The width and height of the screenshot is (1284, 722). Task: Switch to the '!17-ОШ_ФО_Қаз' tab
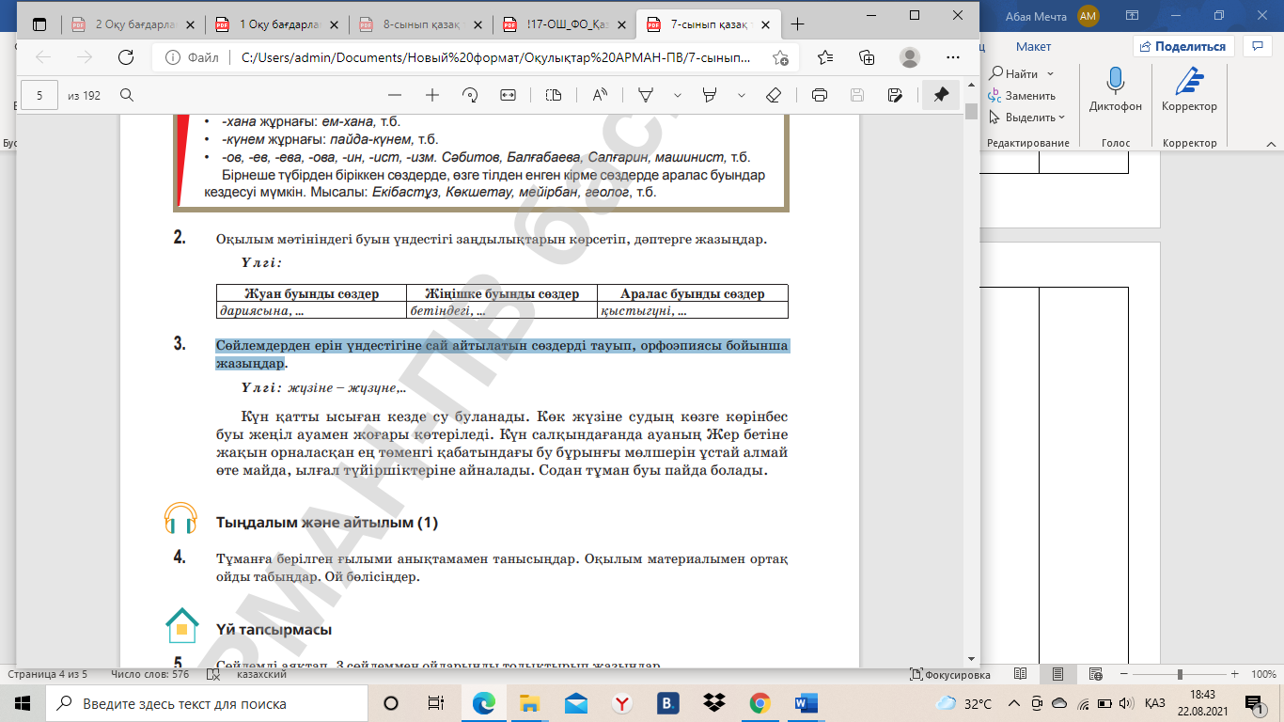565,24
